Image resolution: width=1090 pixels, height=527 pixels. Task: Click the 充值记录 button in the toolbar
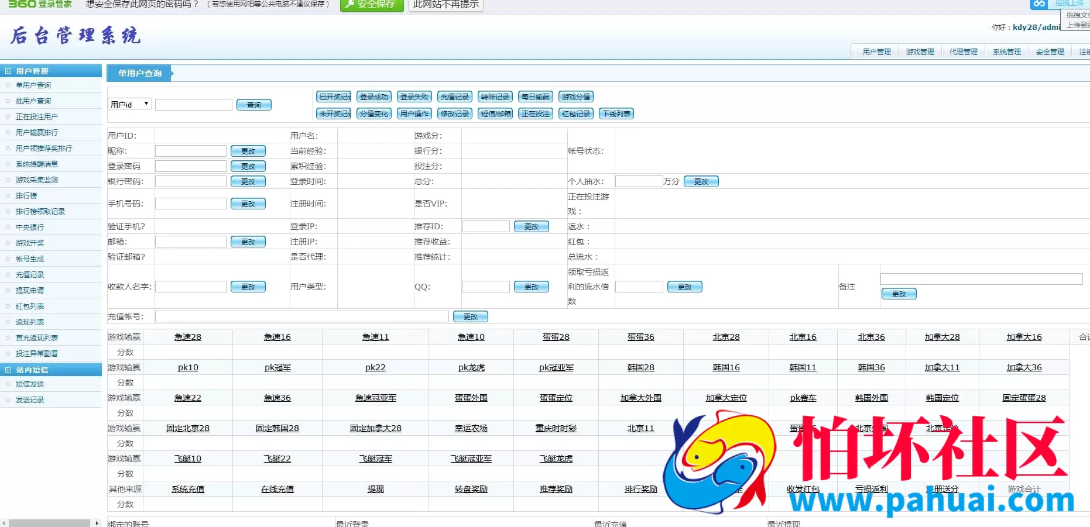[x=455, y=97]
